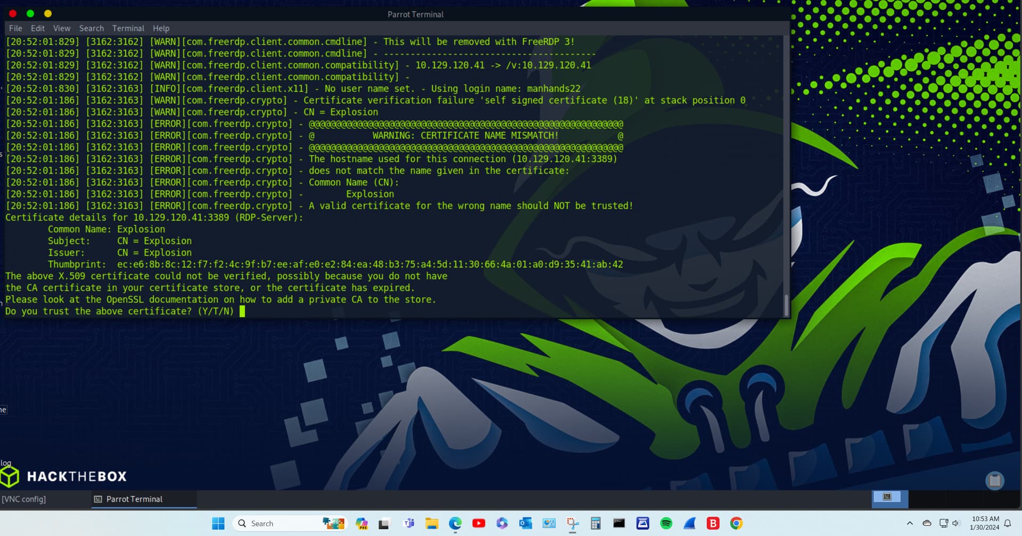Open the terminal's View menu
Viewport: 1022px width, 536px height.
tap(61, 28)
